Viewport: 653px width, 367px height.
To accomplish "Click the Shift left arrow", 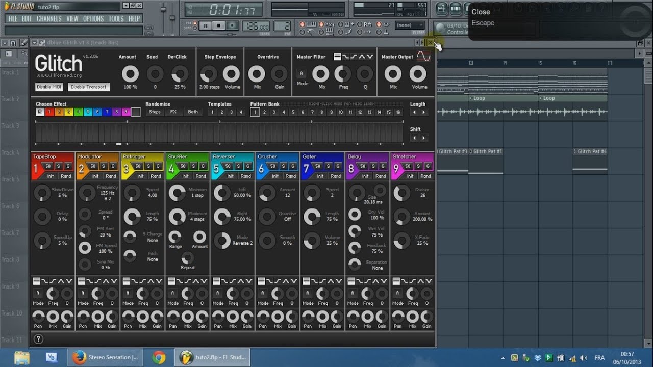I will tap(414, 138).
